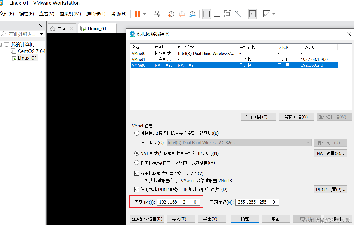Click the DHCP 设置(P)... button
Image resolution: width=354 pixels, height=225 pixels.
pos(330,189)
